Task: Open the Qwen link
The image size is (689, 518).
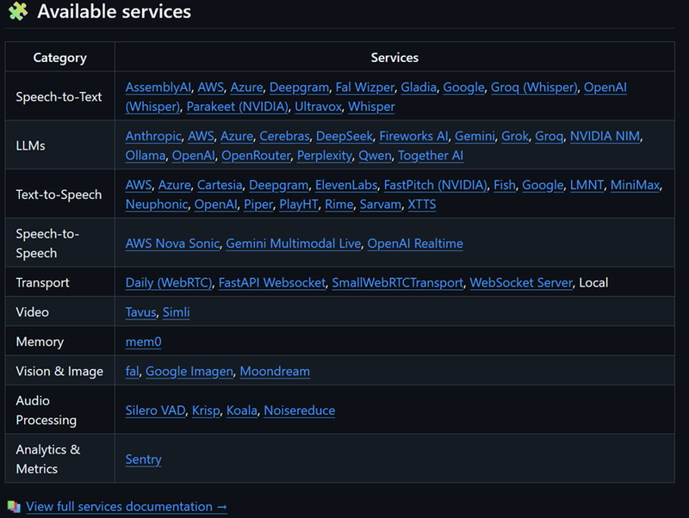Action: (x=375, y=156)
